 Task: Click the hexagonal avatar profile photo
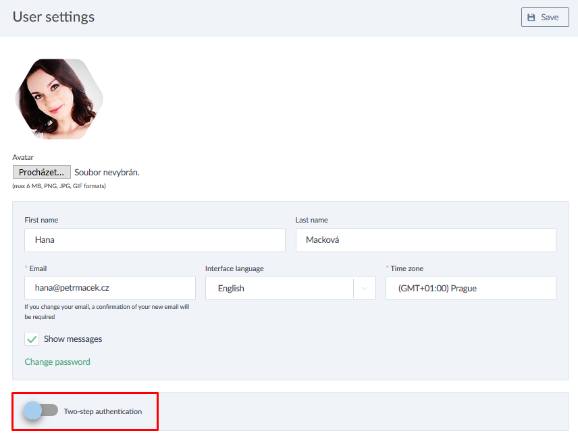click(59, 98)
